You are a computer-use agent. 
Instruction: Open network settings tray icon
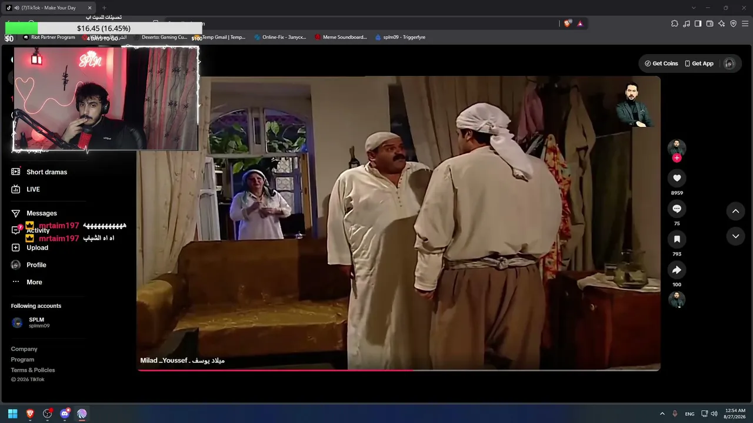704,414
